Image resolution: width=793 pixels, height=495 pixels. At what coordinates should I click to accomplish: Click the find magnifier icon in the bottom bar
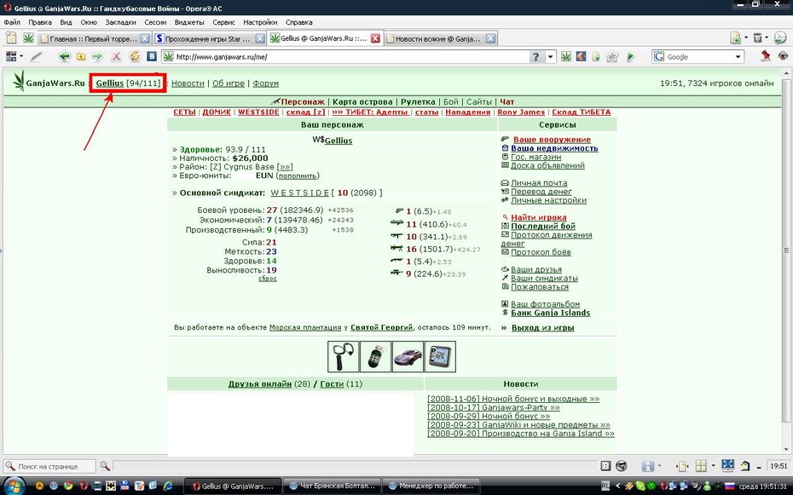tap(105, 466)
